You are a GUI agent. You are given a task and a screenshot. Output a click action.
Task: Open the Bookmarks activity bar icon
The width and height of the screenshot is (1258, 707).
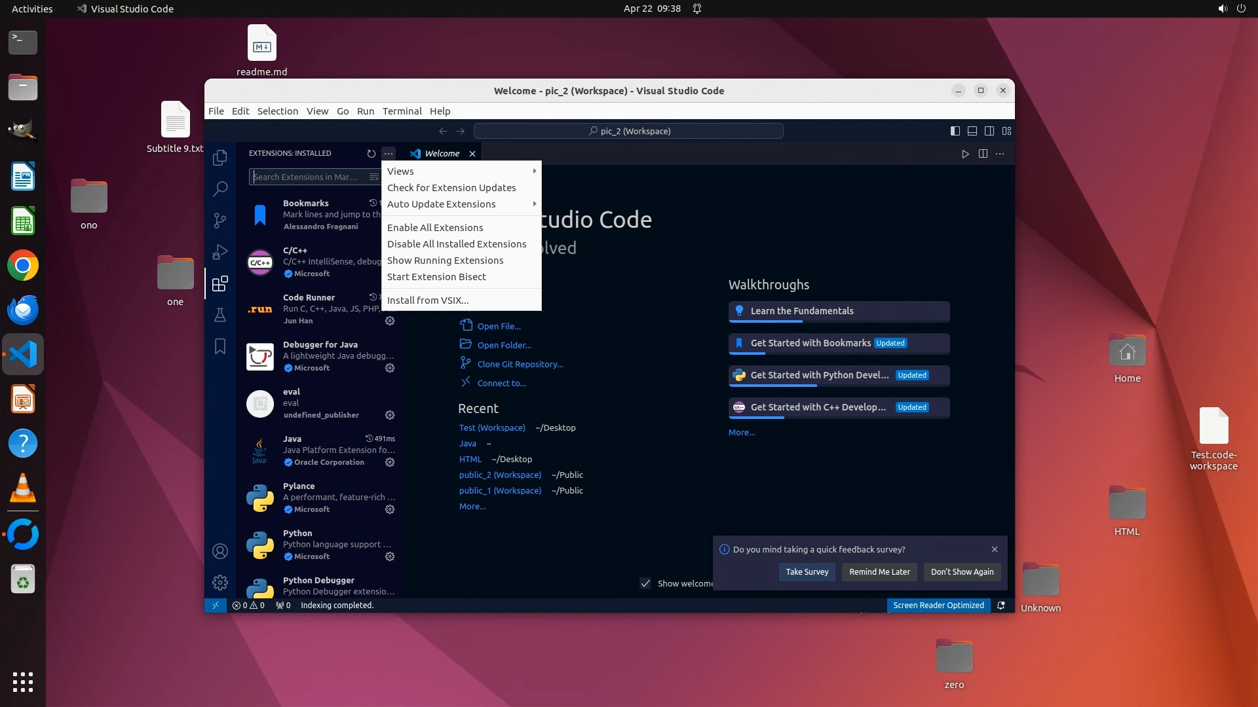220,346
